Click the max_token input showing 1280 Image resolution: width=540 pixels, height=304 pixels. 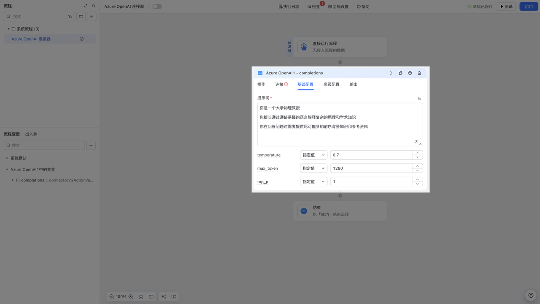[371, 168]
